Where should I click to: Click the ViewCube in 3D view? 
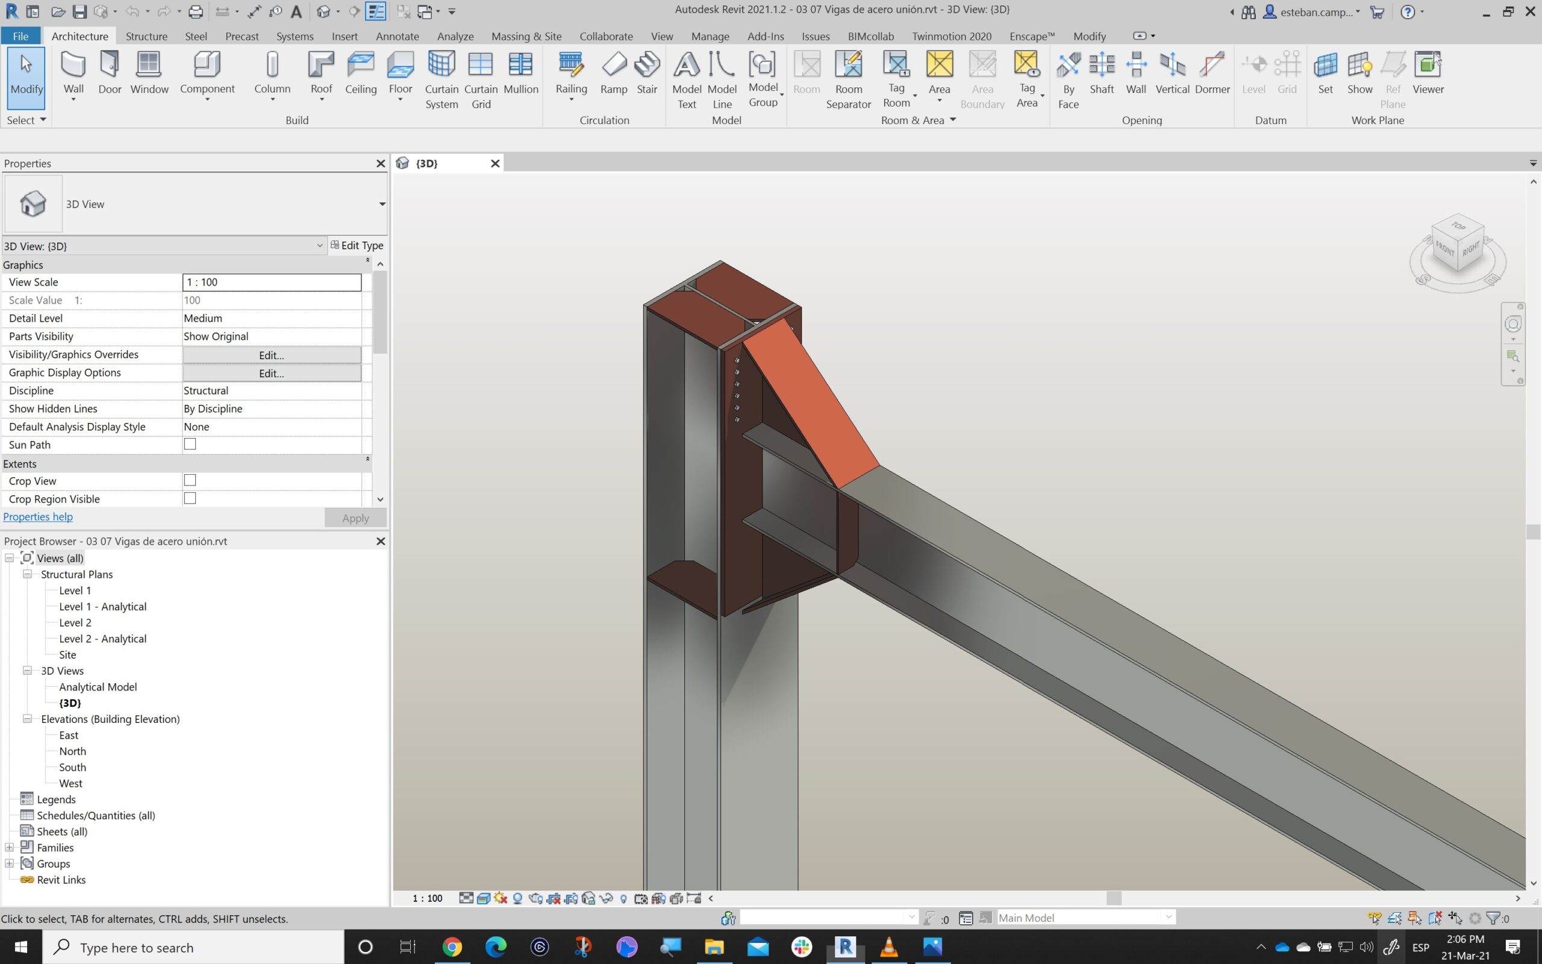click(x=1457, y=245)
